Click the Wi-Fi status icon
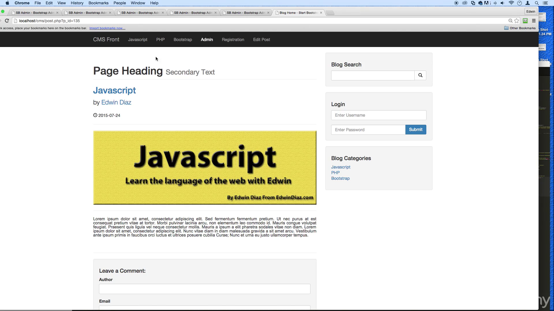This screenshot has width=554, height=311. (x=511, y=3)
